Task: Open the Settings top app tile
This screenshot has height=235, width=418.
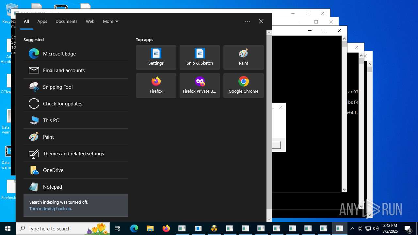Action: click(156, 57)
